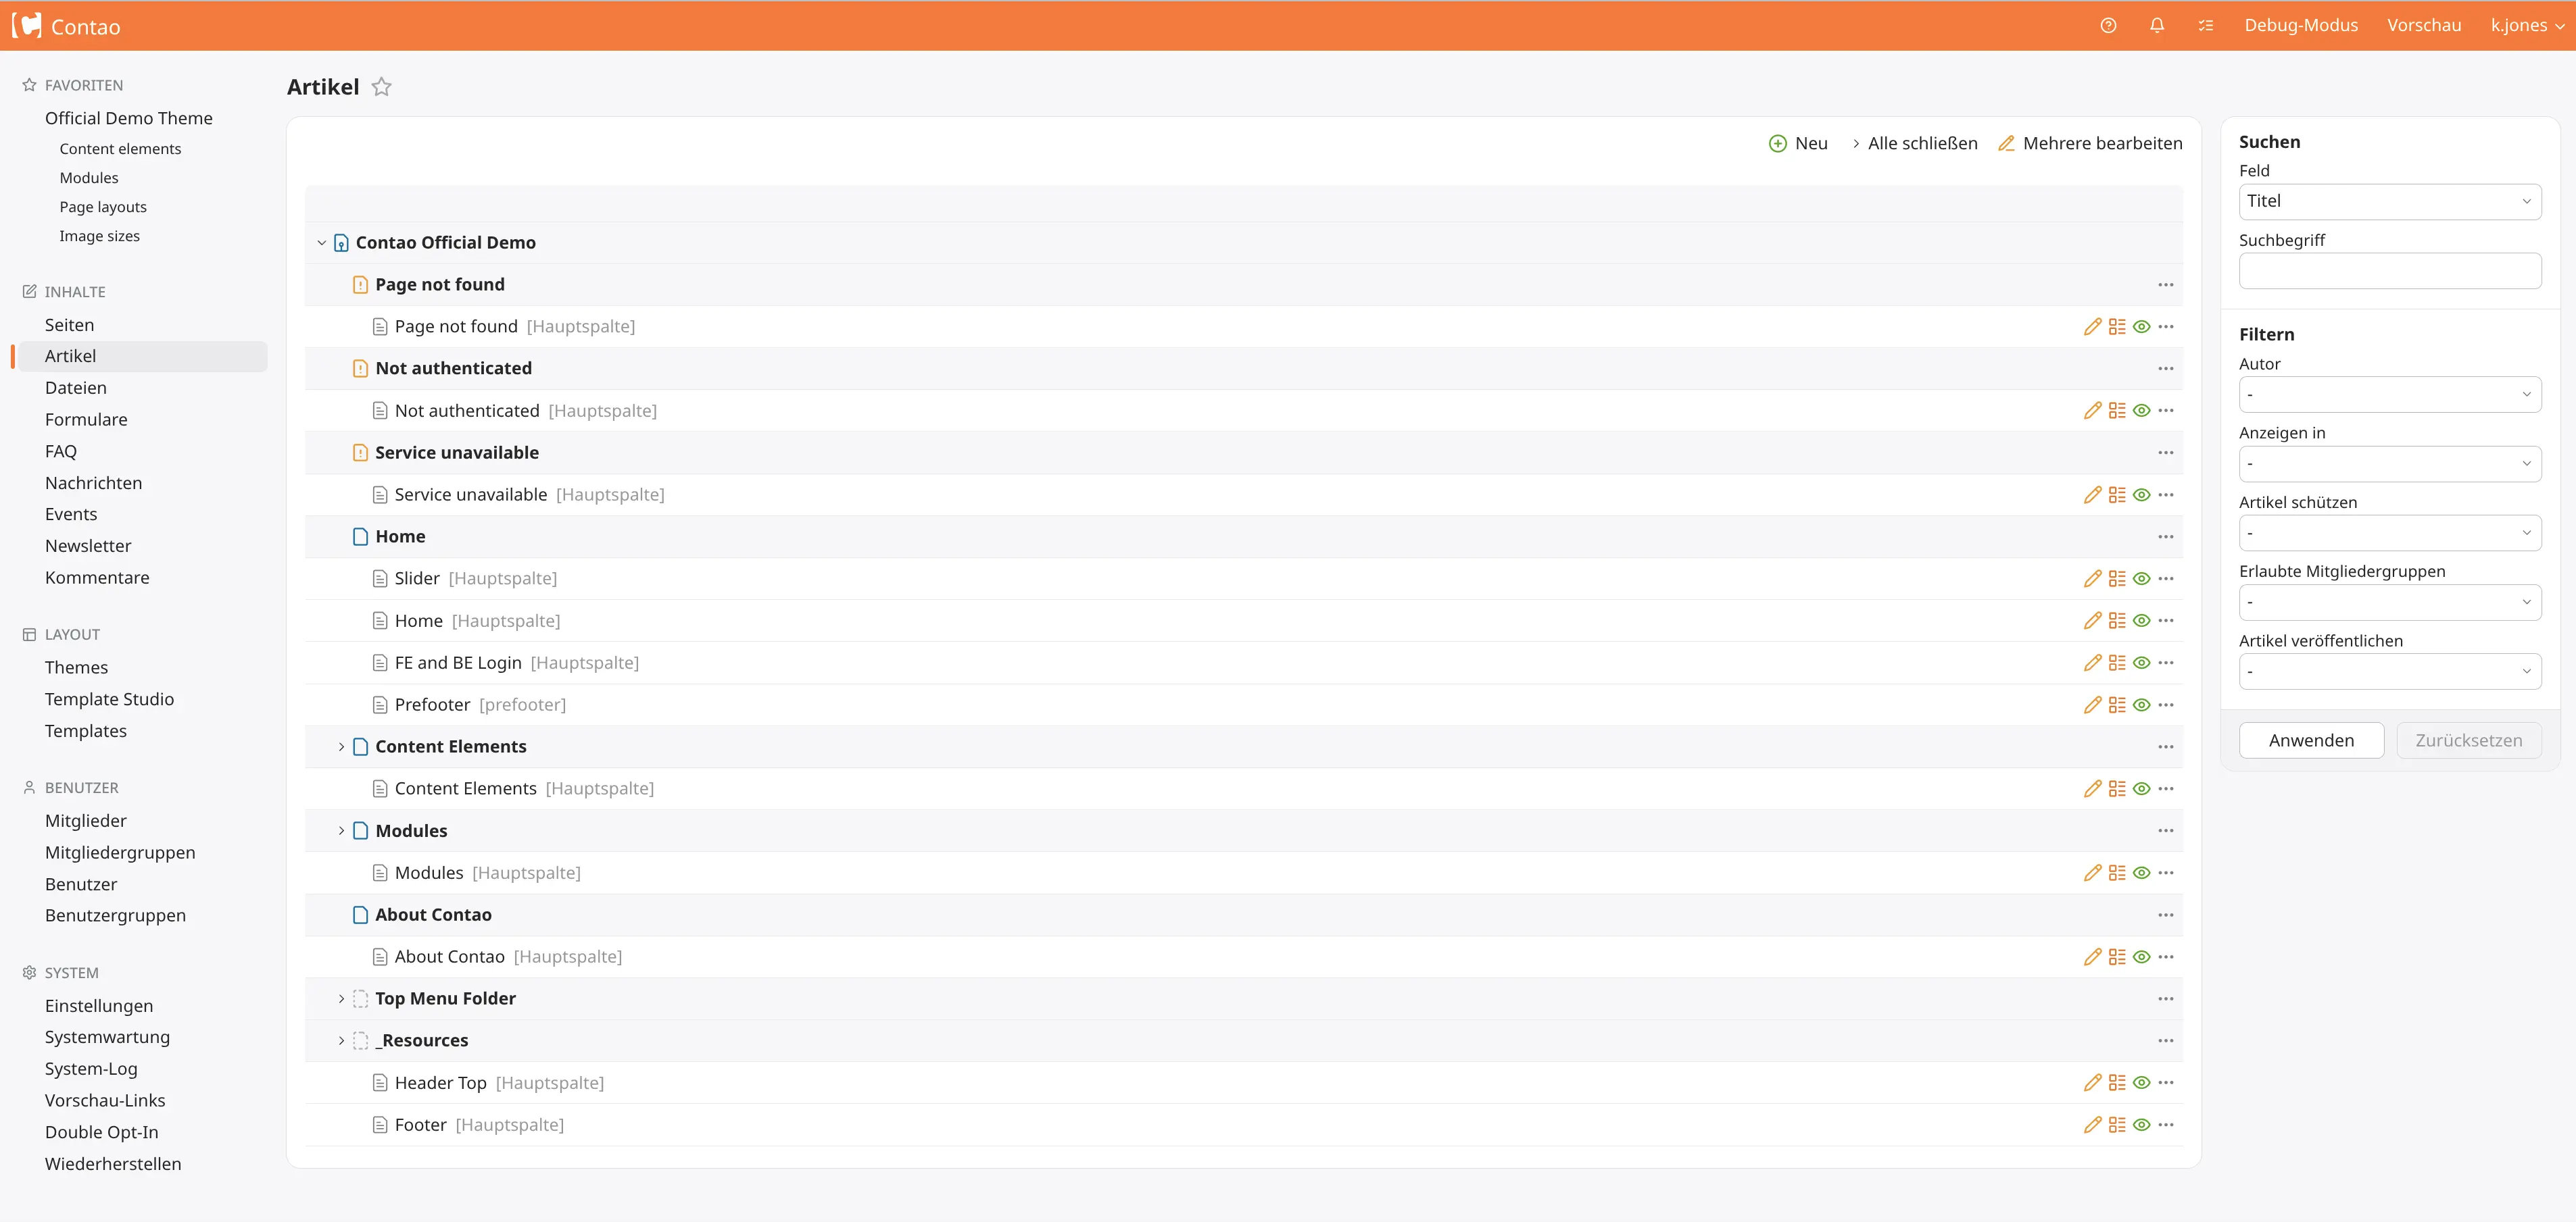
Task: Open the Artikel schützen filter dropdown
Action: tap(2390, 532)
